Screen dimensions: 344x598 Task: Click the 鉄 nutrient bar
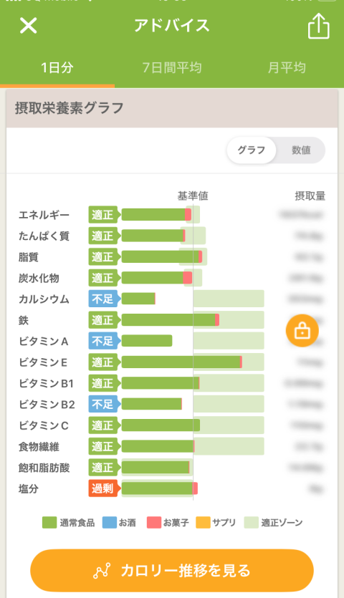(x=171, y=320)
